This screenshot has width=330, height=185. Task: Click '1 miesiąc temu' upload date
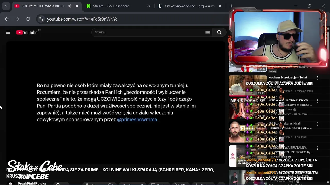[x=304, y=91]
